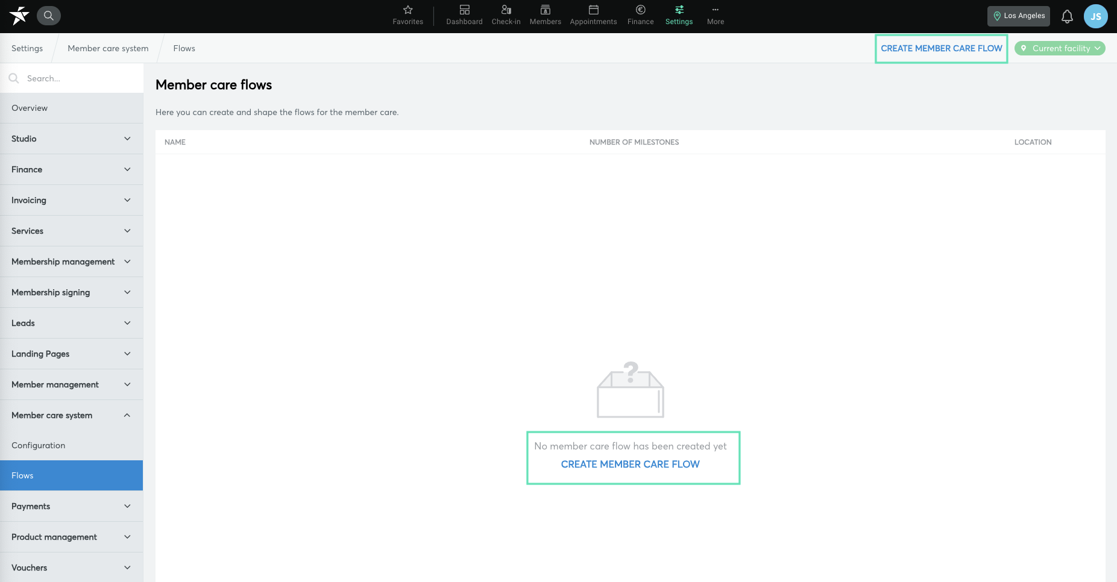Expand the Payments section
Image resolution: width=1117 pixels, height=582 pixels.
pos(72,507)
